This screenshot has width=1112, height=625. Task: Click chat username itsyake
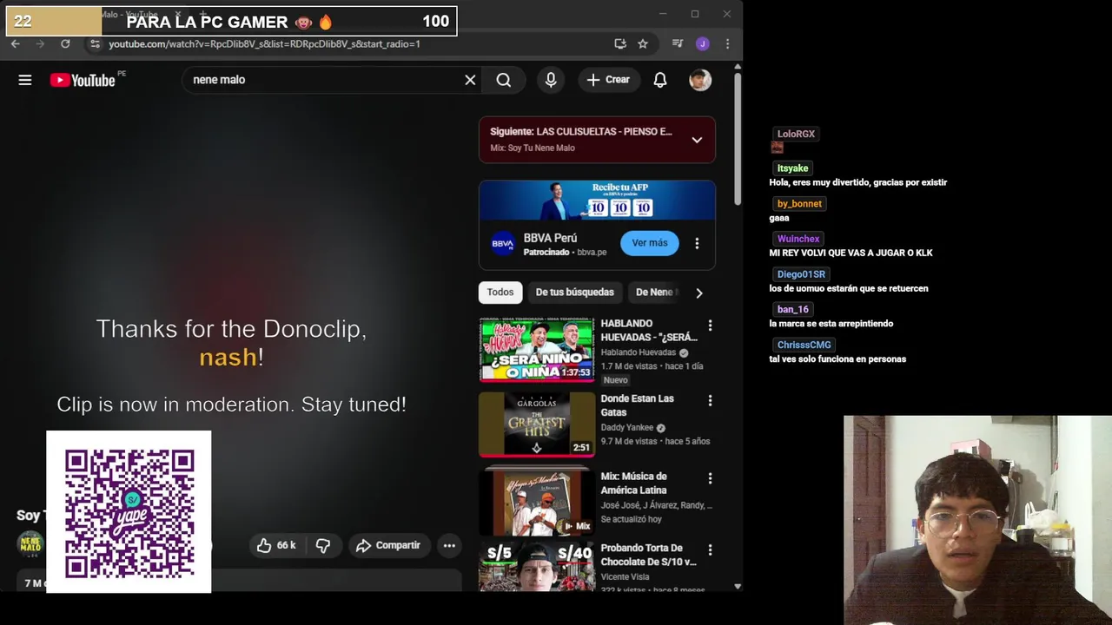(x=792, y=168)
